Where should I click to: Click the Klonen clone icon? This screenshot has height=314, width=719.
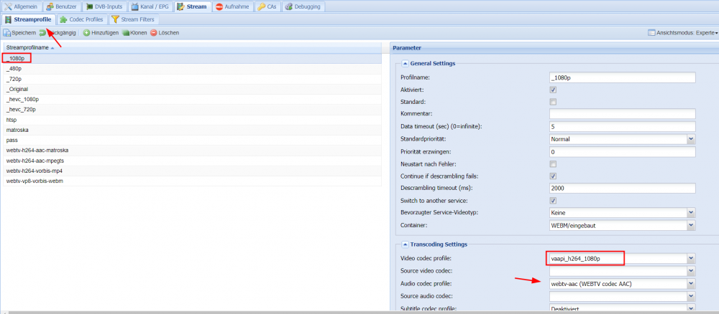[126, 33]
